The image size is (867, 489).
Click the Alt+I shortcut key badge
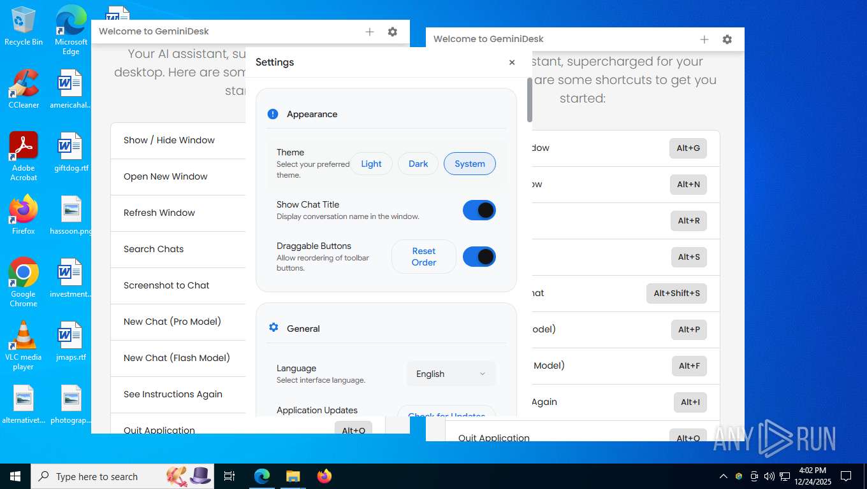pyautogui.click(x=690, y=402)
